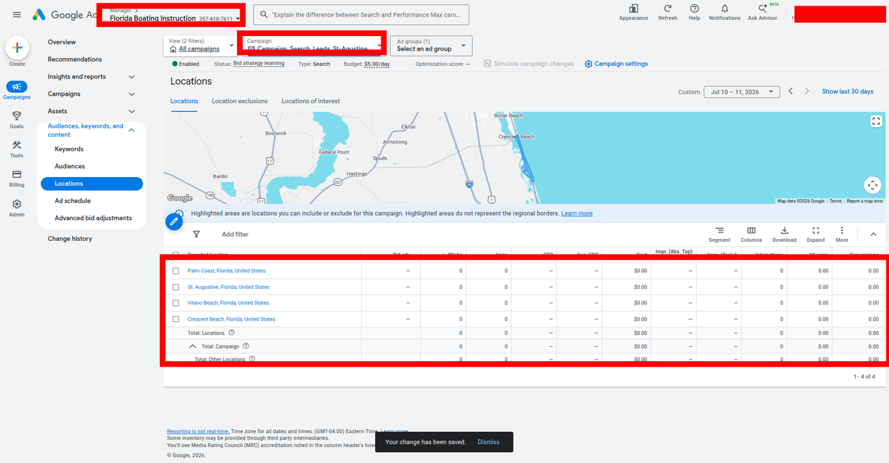
Task: Toggle map fullscreen icon
Action: (876, 121)
